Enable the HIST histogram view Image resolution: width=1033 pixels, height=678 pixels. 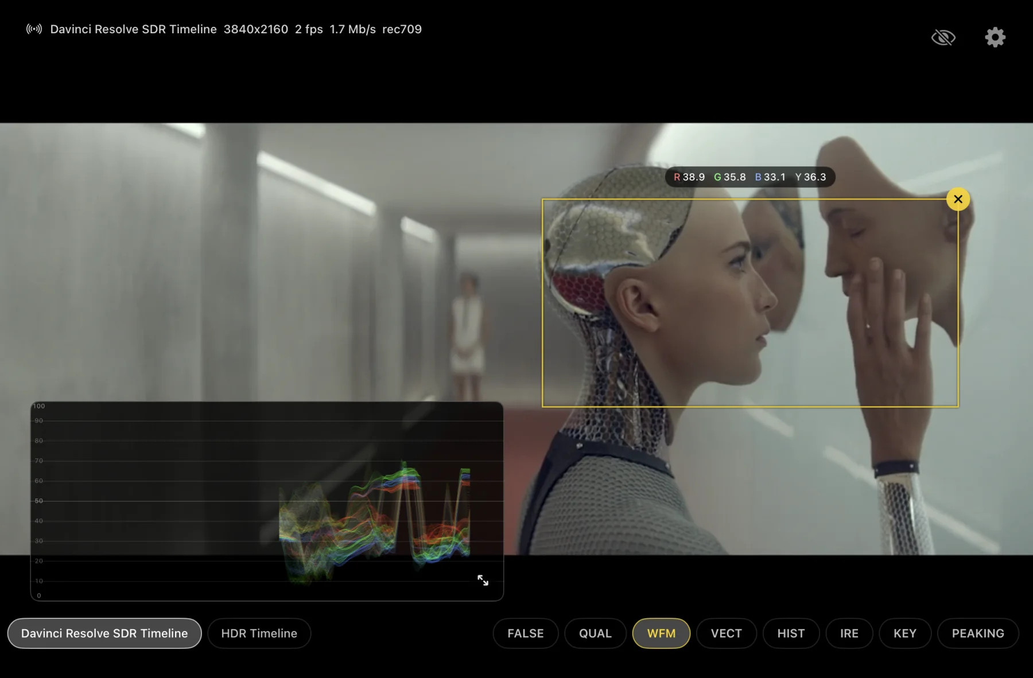click(791, 633)
